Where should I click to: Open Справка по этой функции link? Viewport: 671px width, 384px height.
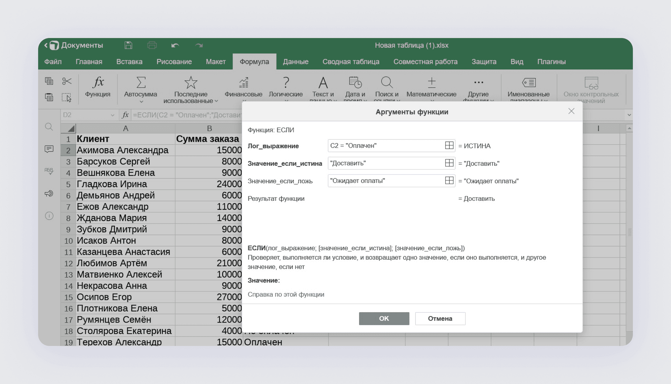point(286,294)
